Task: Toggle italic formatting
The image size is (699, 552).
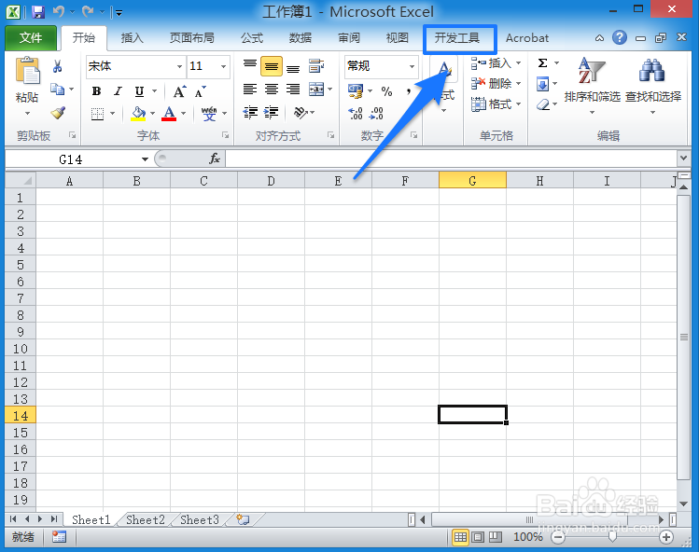Action: [x=118, y=91]
